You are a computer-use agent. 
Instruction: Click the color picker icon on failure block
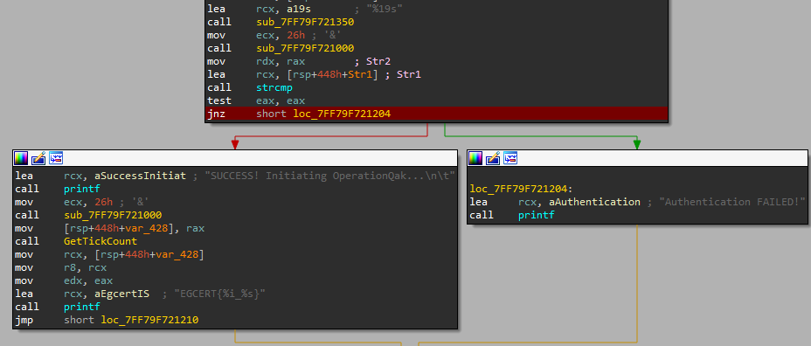point(475,158)
